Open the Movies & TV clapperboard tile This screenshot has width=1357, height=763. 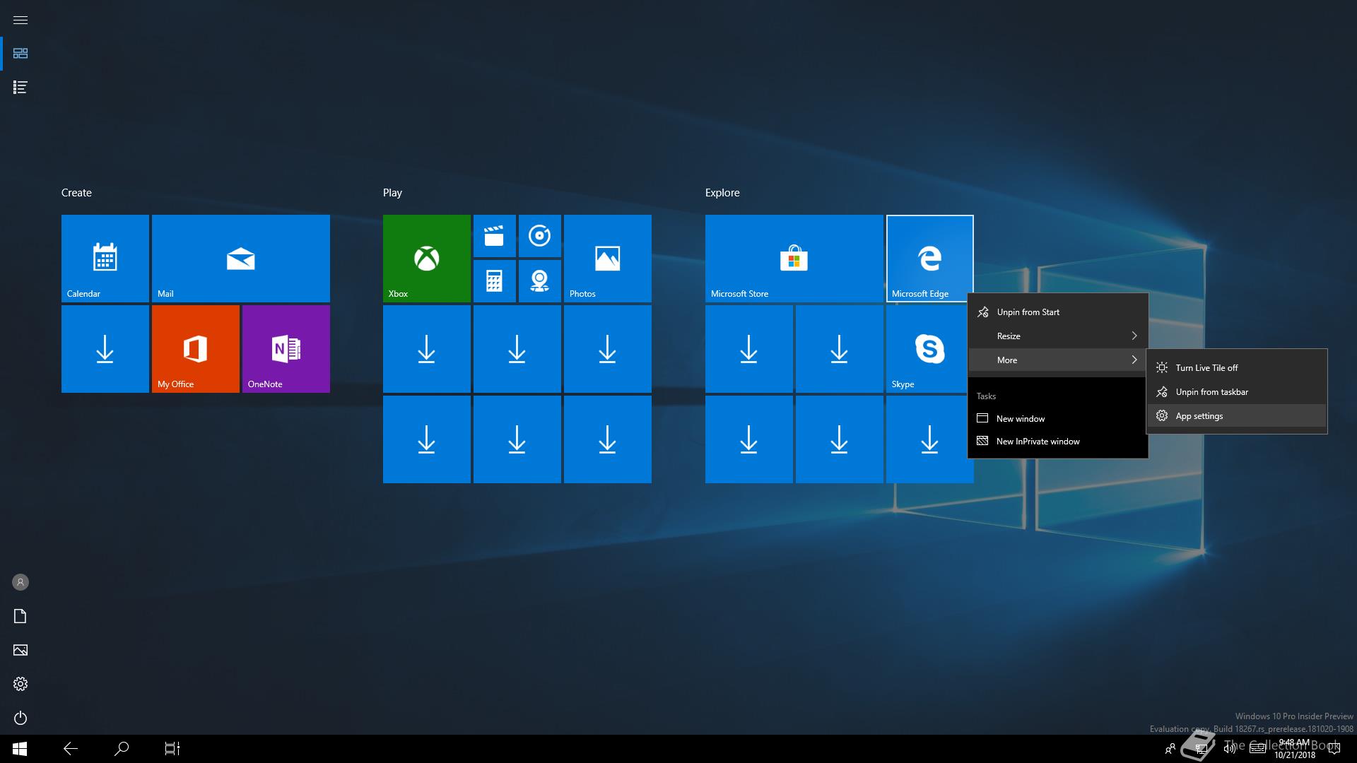(494, 236)
